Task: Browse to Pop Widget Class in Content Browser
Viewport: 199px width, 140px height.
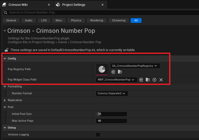Action: pyautogui.click(x=148, y=80)
